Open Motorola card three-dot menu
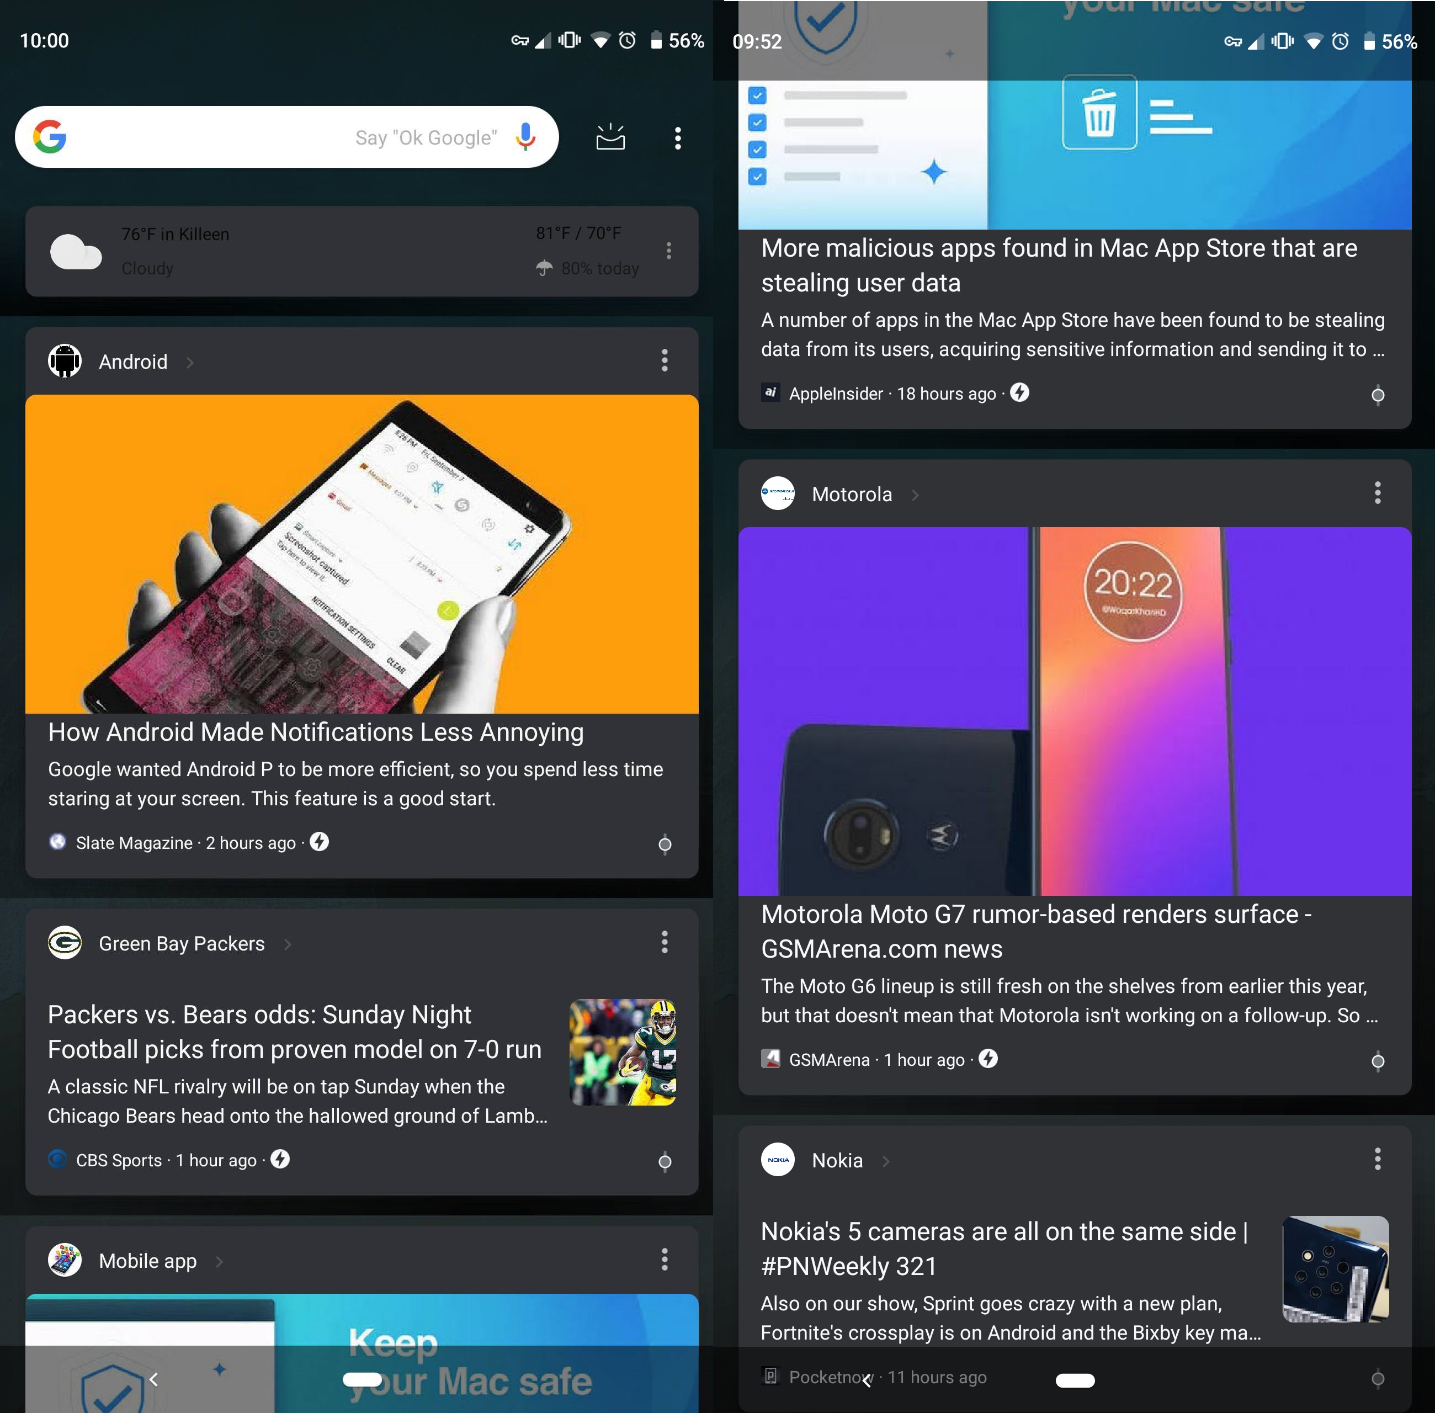This screenshot has height=1413, width=1435. pos(1377,493)
